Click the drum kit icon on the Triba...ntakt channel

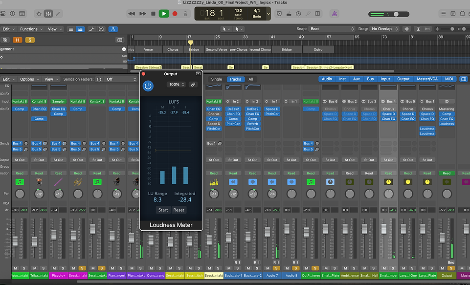[x=39, y=182]
